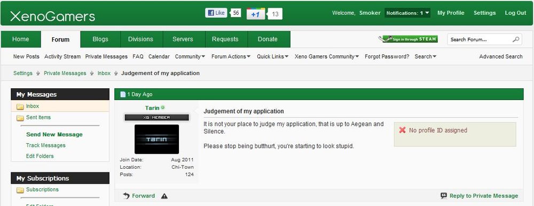Open Settings in the header
Screen dimensions: 534x206
tap(485, 13)
